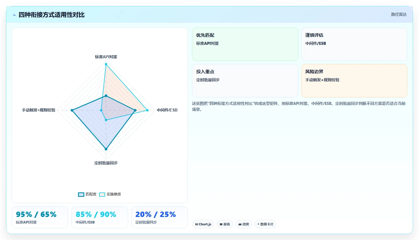Click the 标准API对接 caption under 95% / 65%
The height and width of the screenshot is (240, 419).
(26, 222)
